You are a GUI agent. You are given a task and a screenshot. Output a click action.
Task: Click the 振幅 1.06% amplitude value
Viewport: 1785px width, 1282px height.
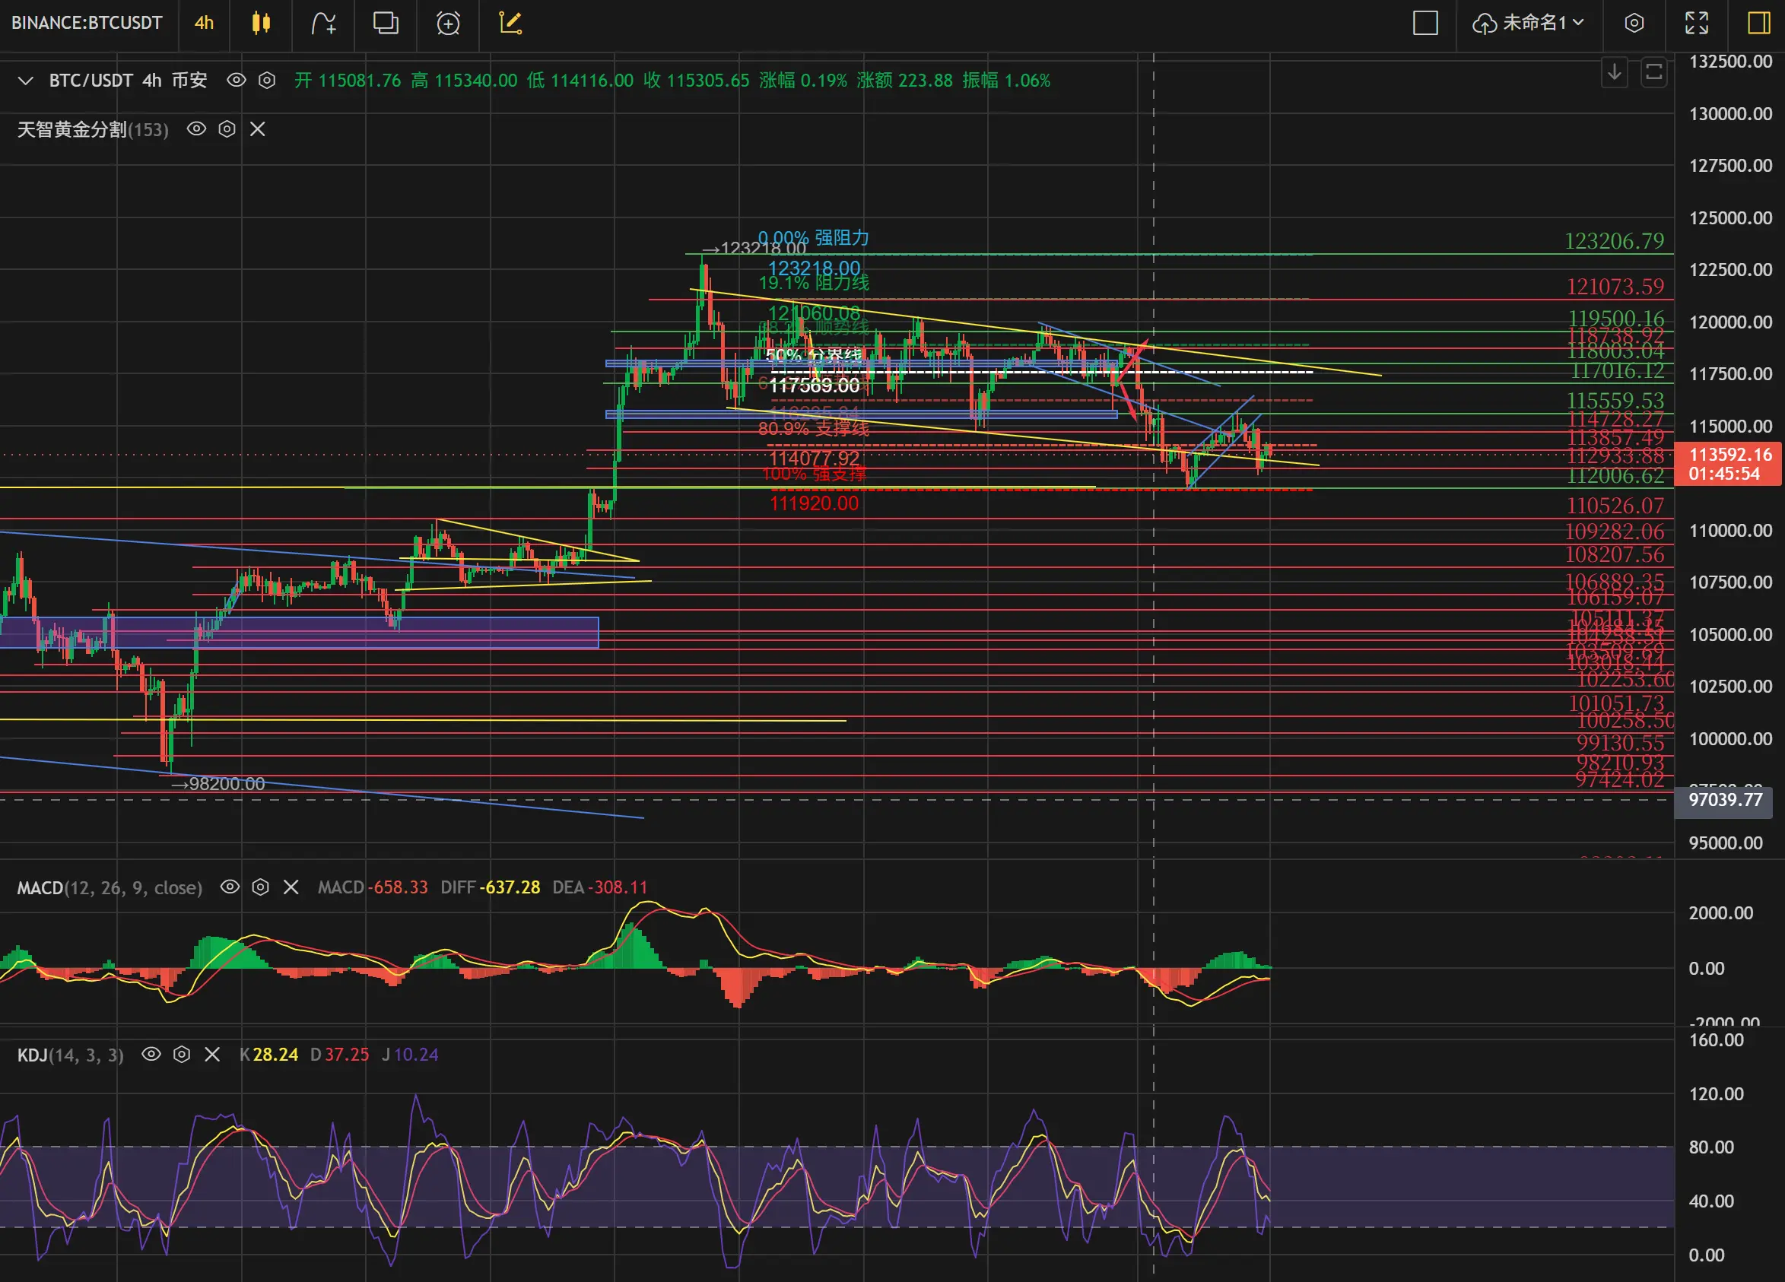click(1006, 81)
